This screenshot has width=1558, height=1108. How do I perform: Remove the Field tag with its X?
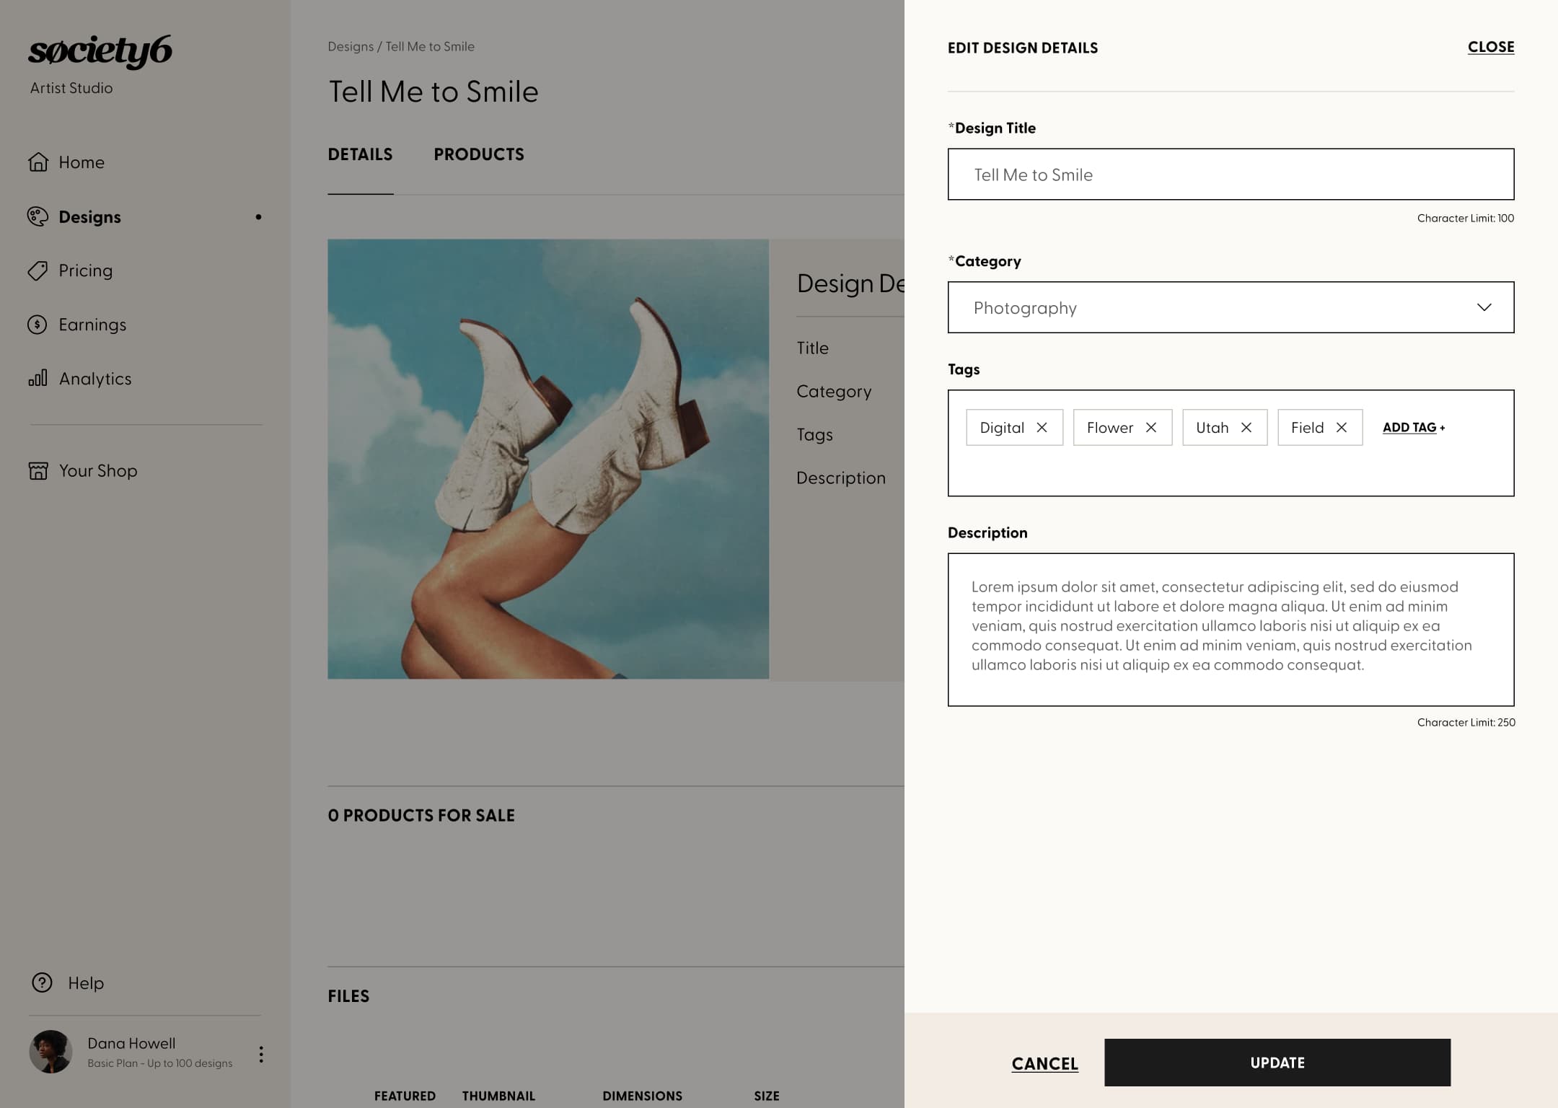[1342, 428]
